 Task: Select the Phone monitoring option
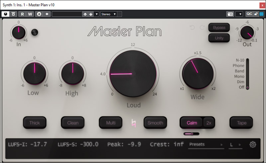tap(238, 66)
